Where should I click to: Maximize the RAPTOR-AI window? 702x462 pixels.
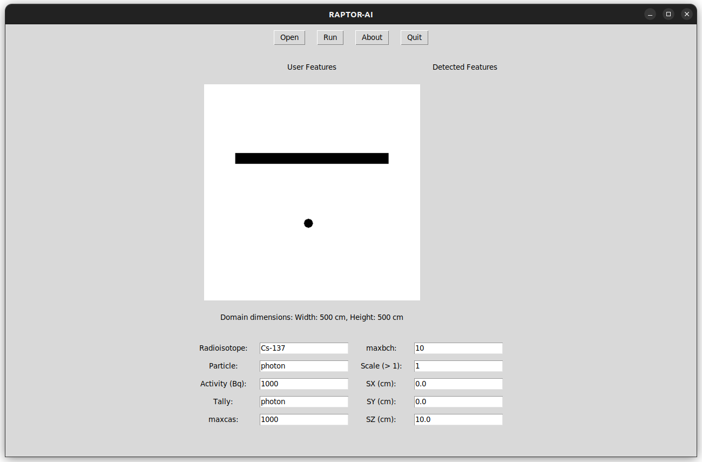(x=669, y=15)
